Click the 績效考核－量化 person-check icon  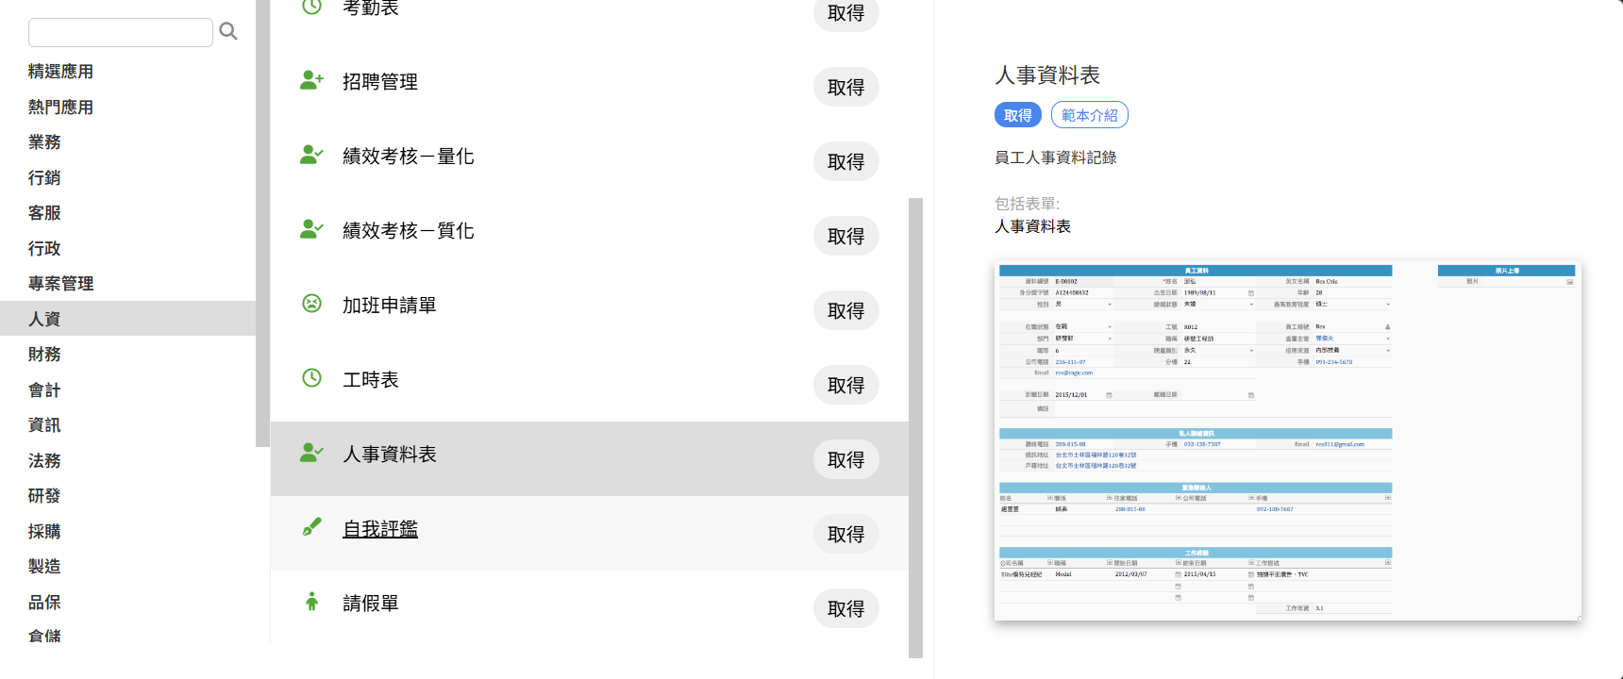[311, 155]
